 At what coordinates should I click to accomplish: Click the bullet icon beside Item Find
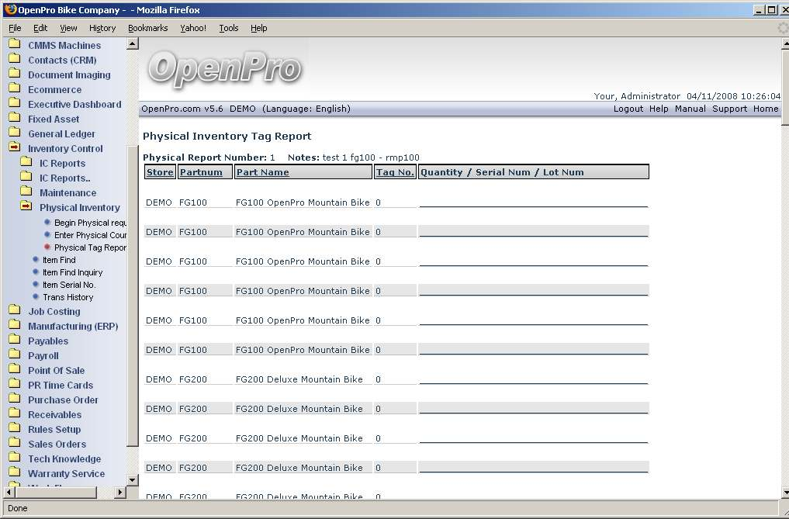(x=36, y=260)
